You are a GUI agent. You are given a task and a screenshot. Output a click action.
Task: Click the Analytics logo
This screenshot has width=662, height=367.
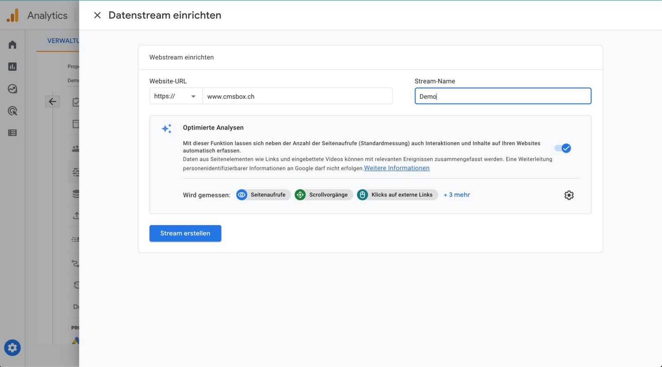pyautogui.click(x=13, y=15)
